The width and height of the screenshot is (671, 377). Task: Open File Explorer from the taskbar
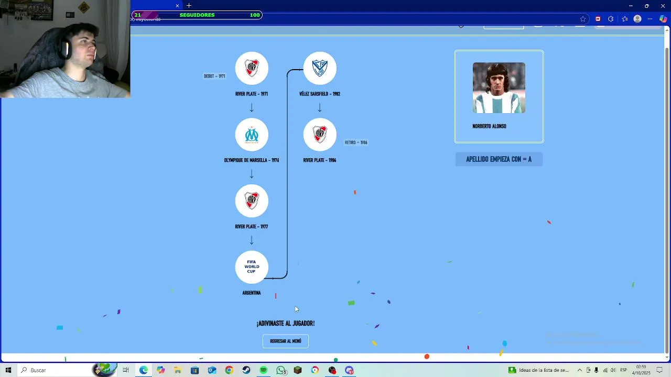tap(178, 370)
